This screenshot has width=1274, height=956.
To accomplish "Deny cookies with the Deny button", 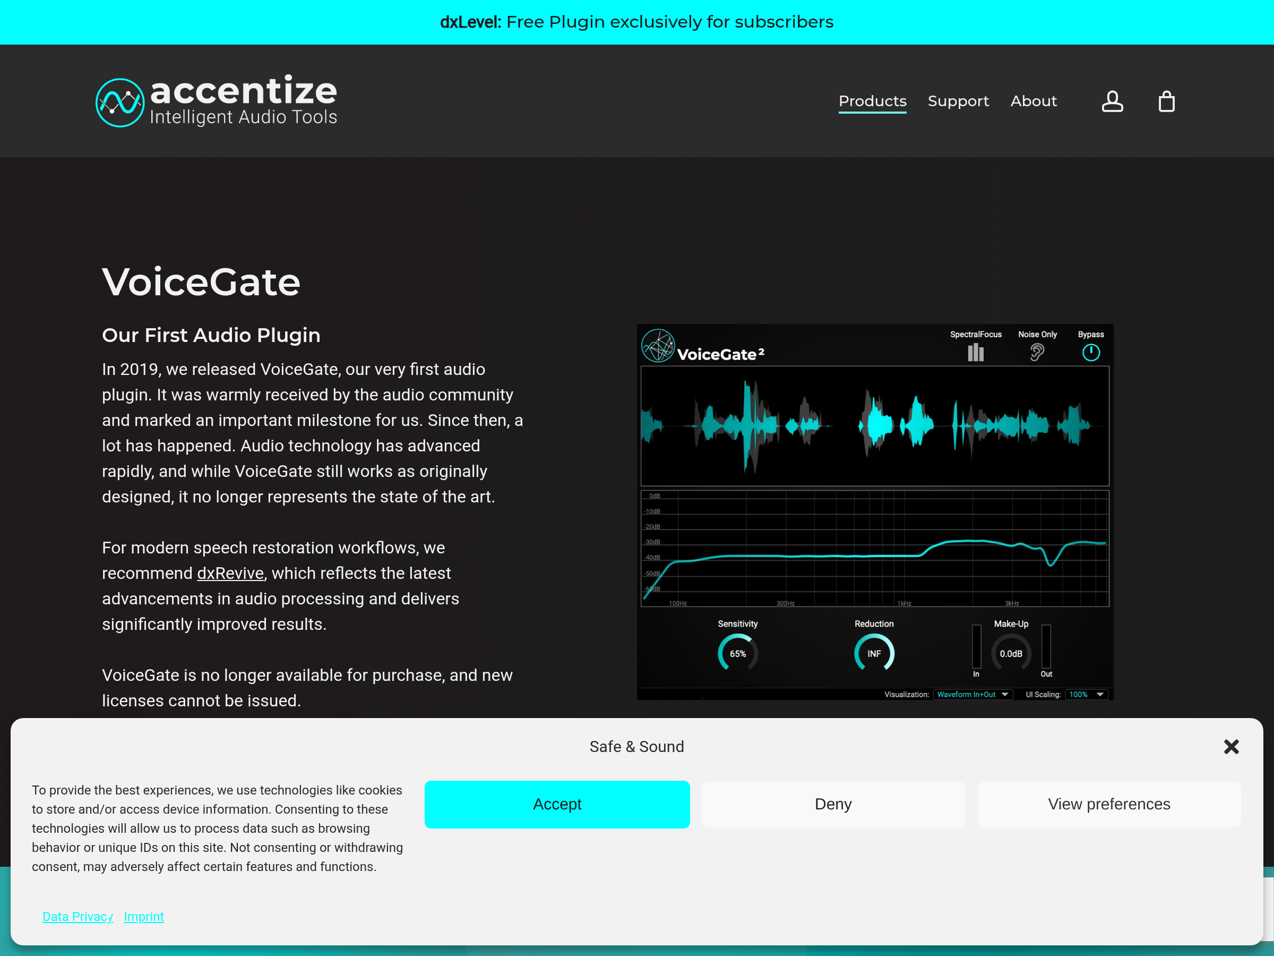I will (x=833, y=805).
